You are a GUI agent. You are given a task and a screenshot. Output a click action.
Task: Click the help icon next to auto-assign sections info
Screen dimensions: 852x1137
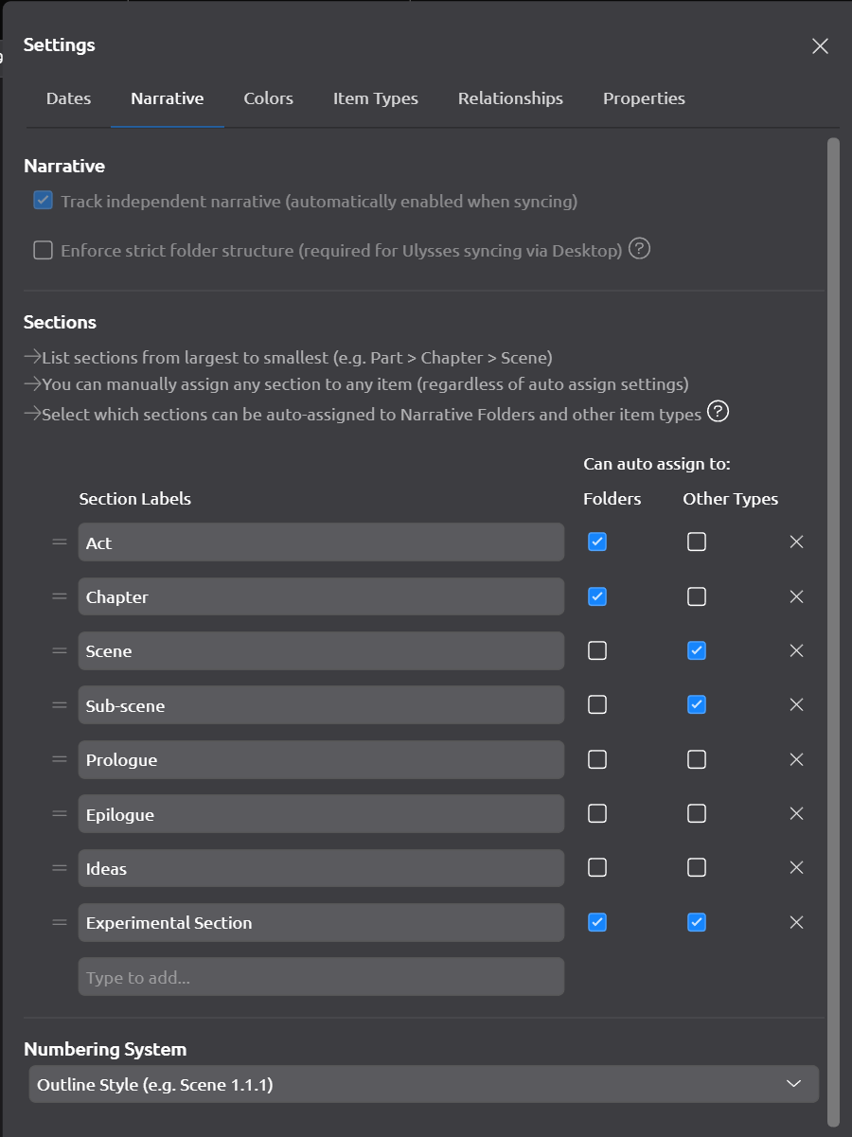coord(719,412)
